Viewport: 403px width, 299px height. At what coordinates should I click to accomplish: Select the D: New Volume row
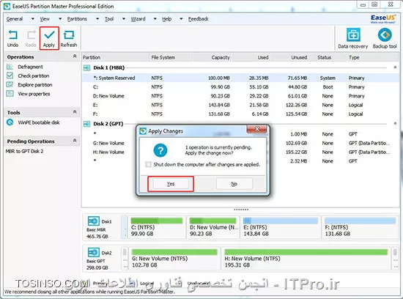[240, 96]
